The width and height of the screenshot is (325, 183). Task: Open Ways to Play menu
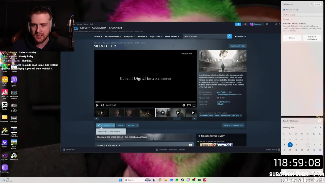[156, 36]
